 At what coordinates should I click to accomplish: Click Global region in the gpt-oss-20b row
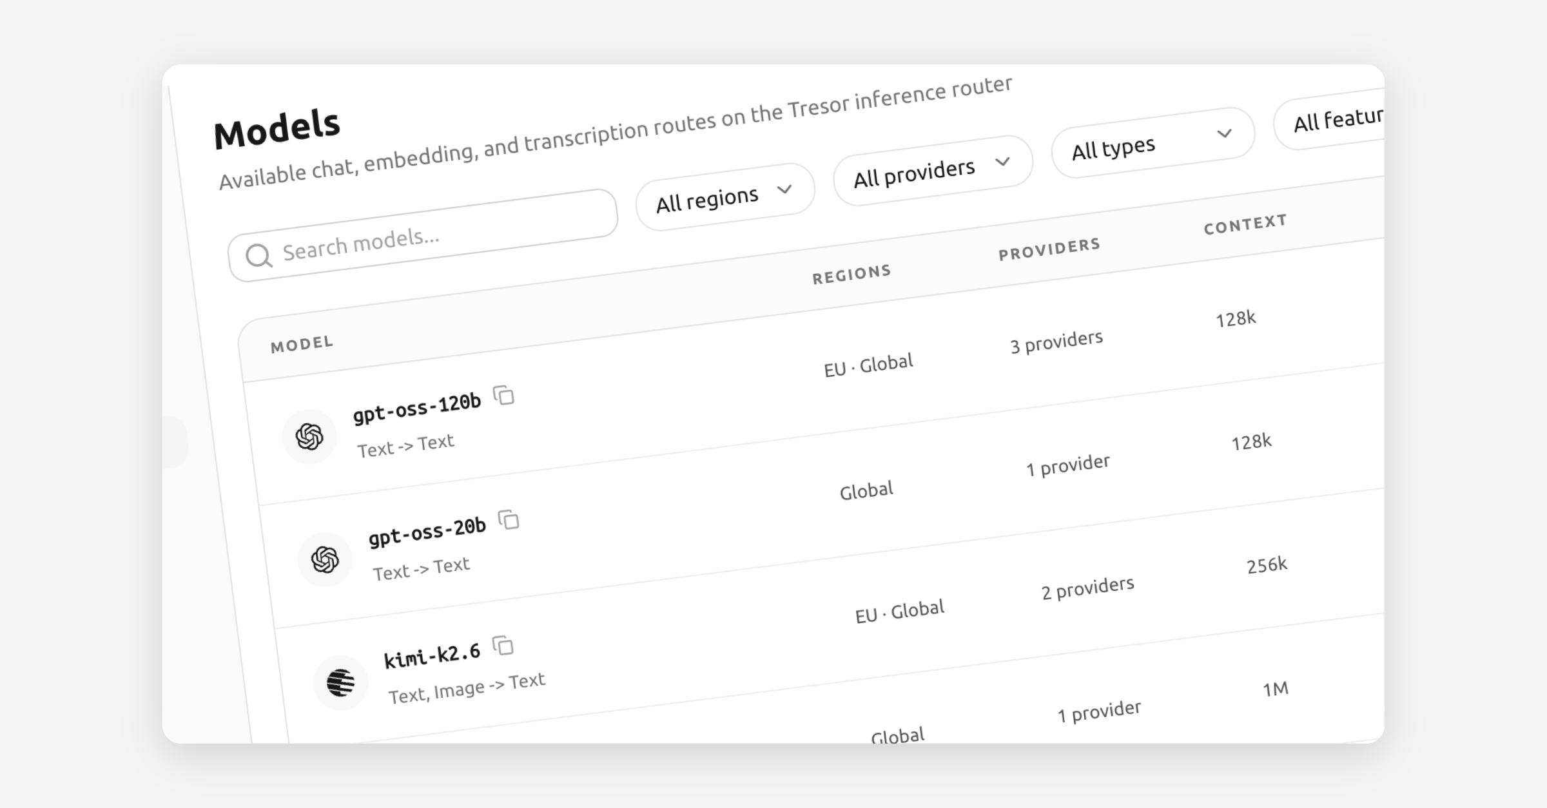click(x=866, y=491)
